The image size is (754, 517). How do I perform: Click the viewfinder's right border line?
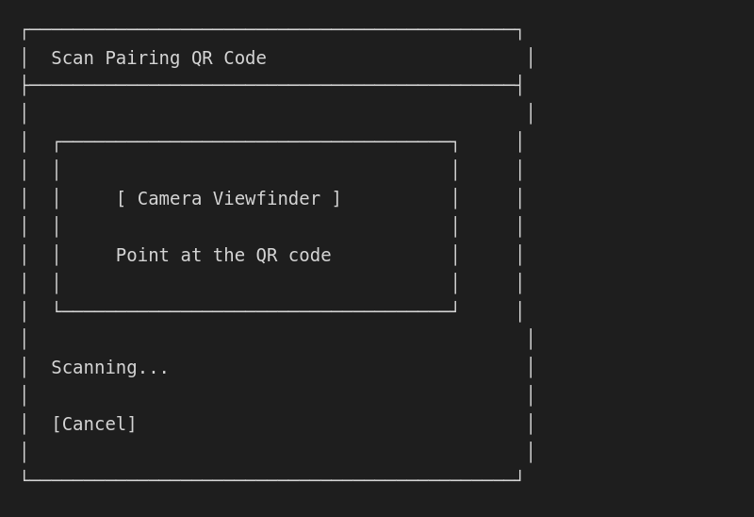pos(455,226)
